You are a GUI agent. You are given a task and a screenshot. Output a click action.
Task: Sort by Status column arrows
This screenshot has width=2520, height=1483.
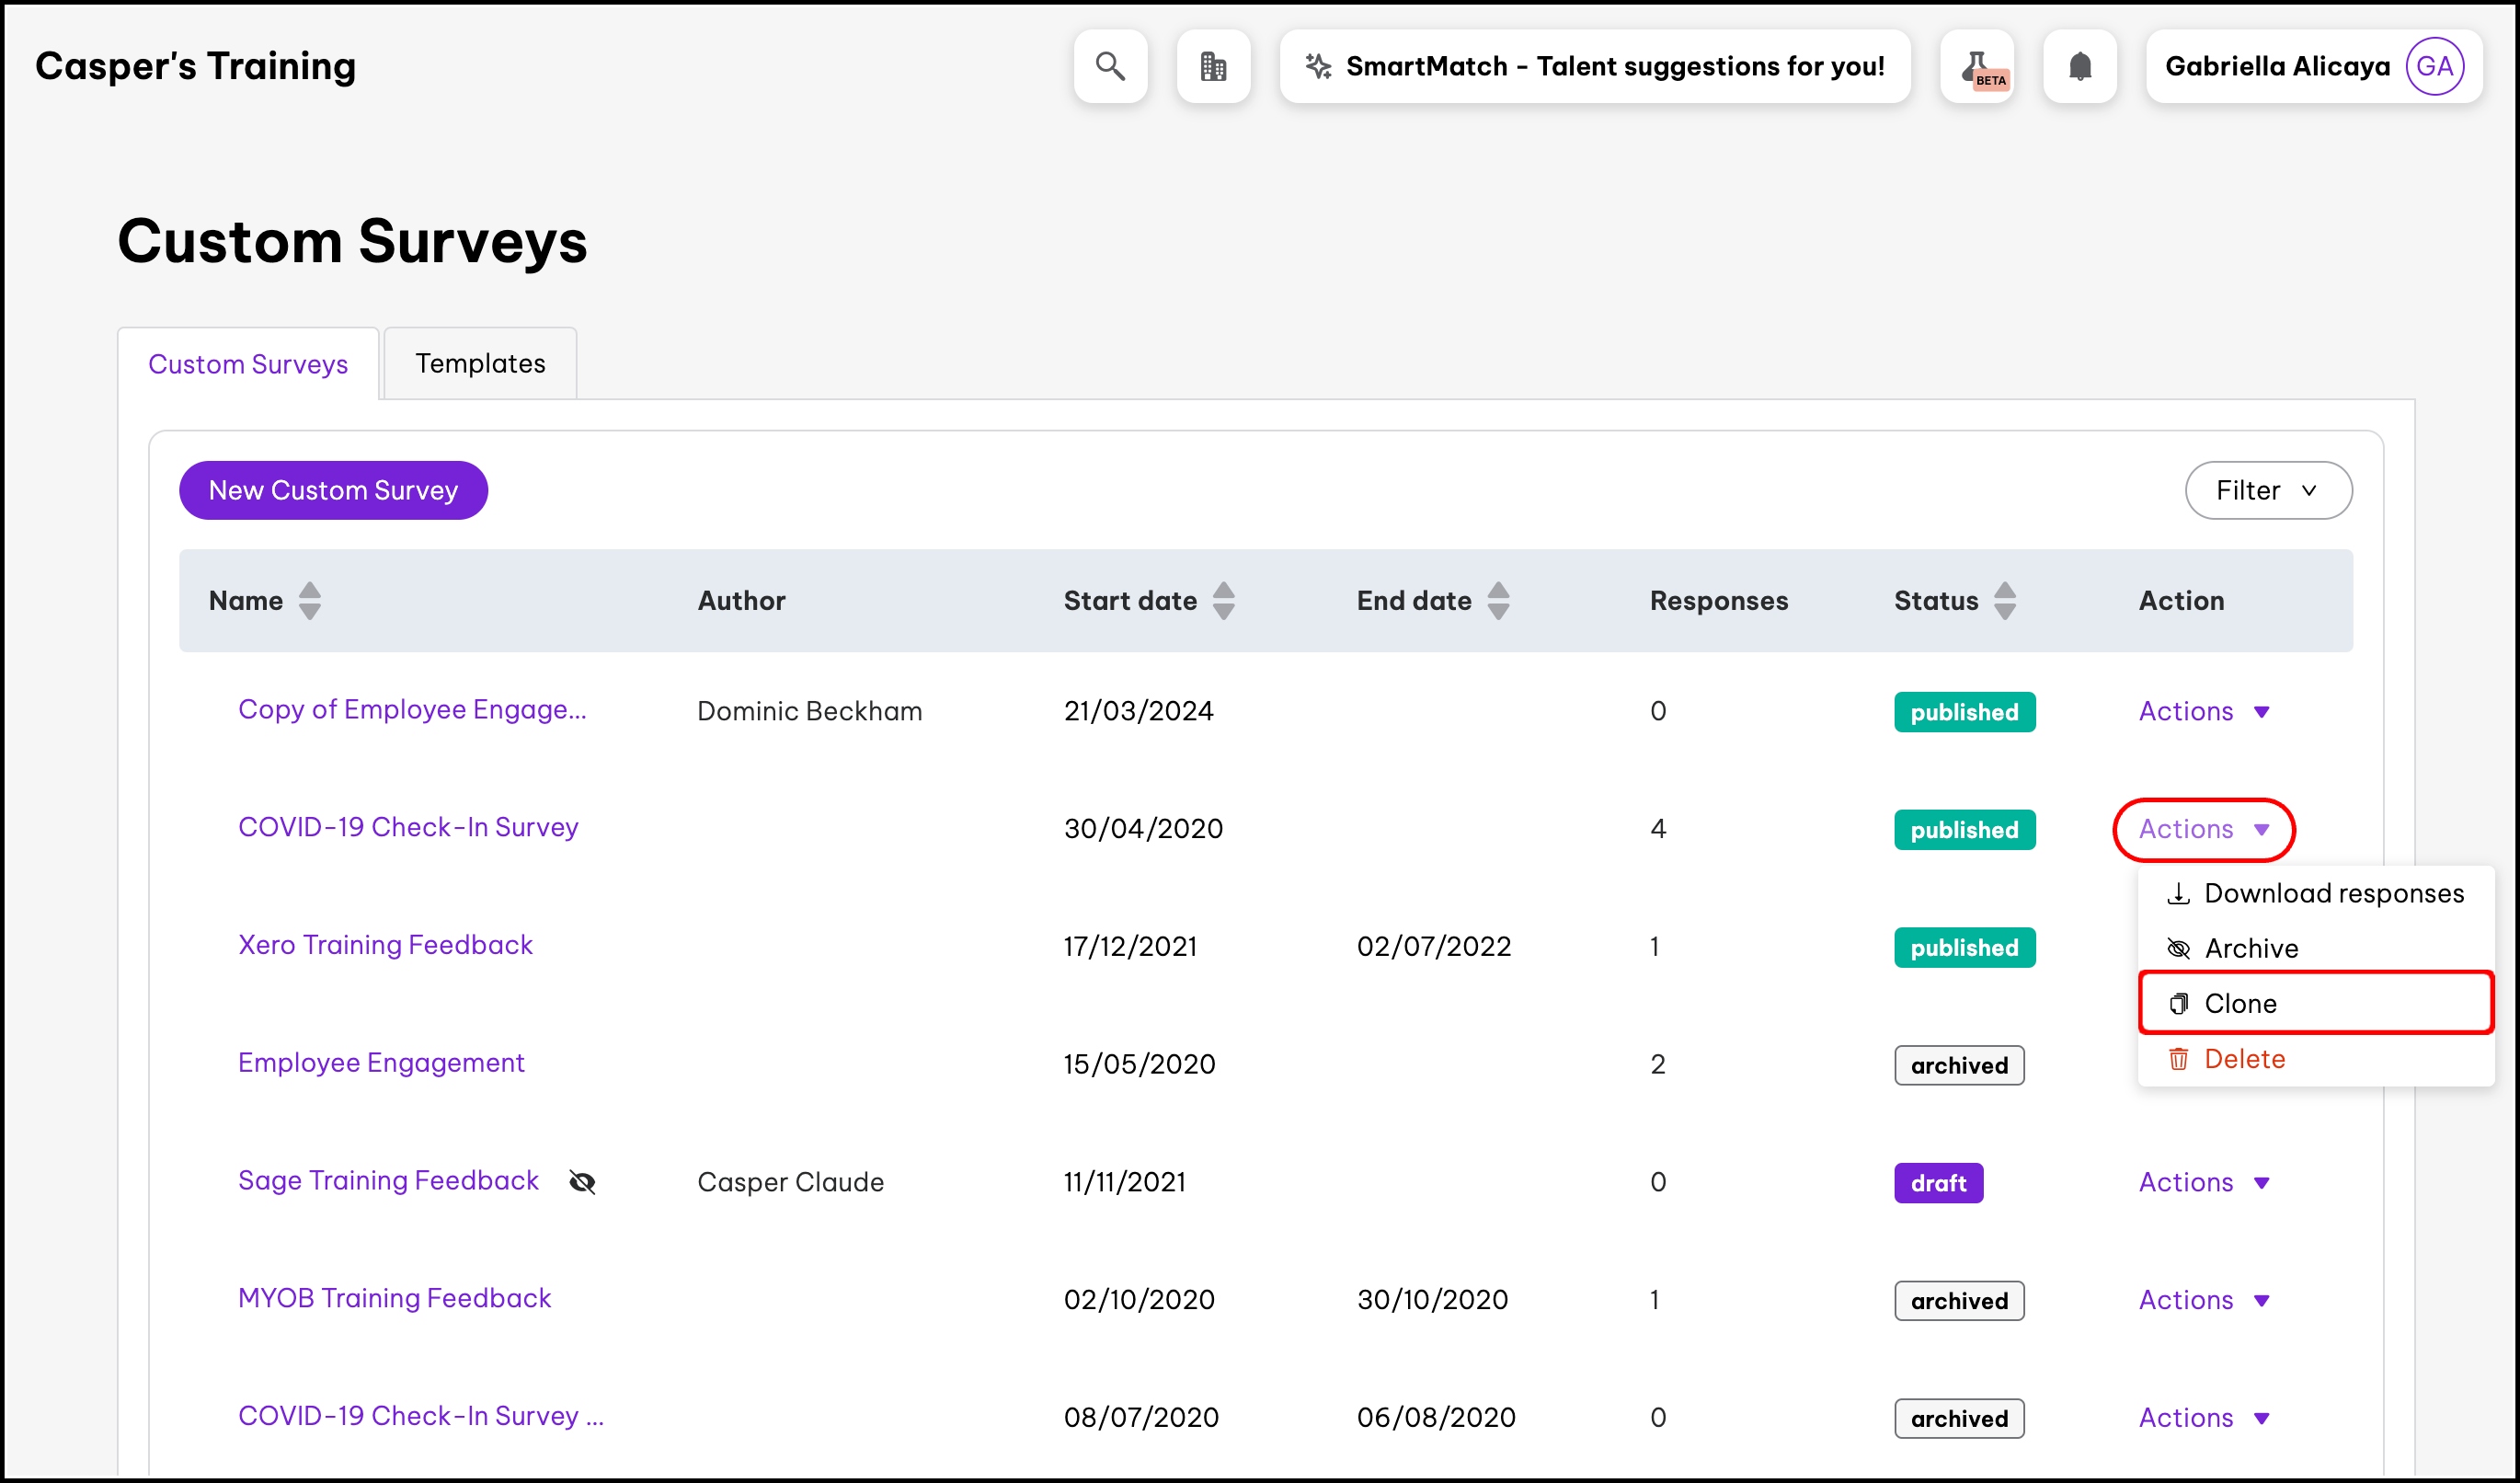[2005, 601]
